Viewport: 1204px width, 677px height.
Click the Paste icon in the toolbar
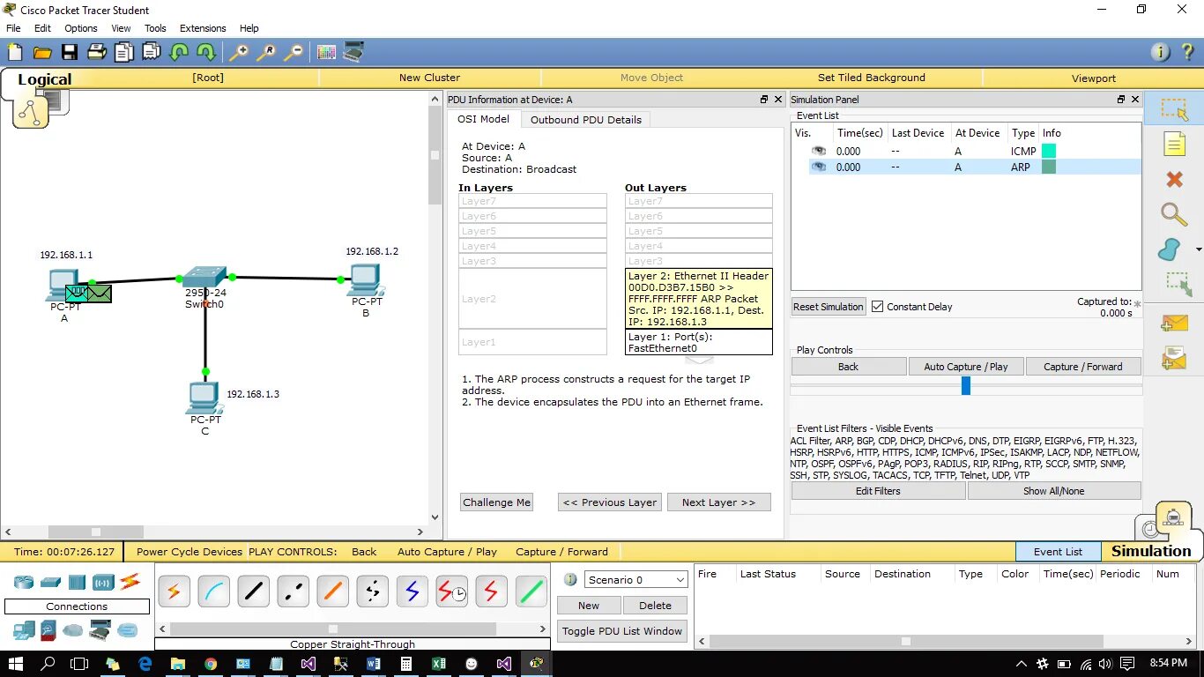click(x=152, y=52)
